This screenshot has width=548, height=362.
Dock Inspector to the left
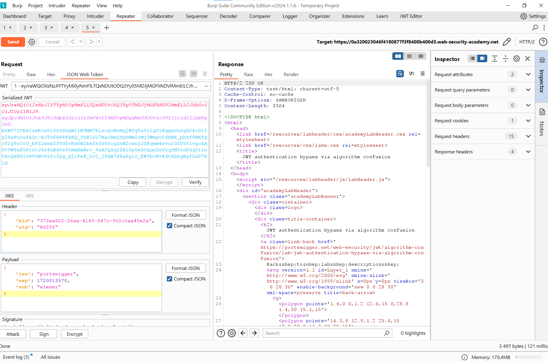(x=472, y=59)
